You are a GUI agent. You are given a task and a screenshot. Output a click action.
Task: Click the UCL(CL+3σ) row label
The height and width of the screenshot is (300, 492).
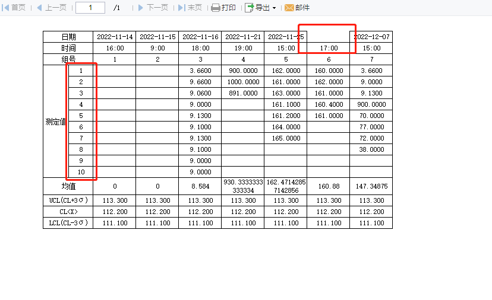click(x=68, y=200)
